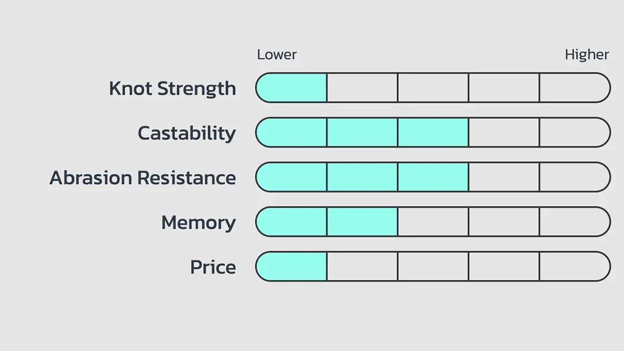Click the Memory label
624x351 pixels.
(198, 223)
